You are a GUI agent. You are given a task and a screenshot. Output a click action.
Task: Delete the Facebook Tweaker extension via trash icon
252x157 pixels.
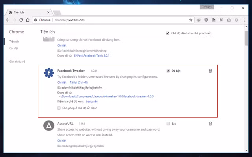pyautogui.click(x=210, y=71)
